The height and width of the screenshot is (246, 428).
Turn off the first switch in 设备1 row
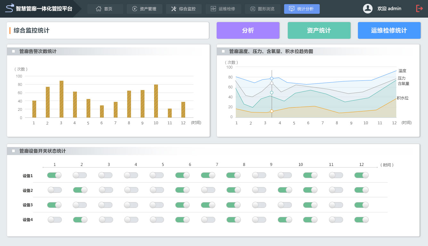tap(54, 175)
